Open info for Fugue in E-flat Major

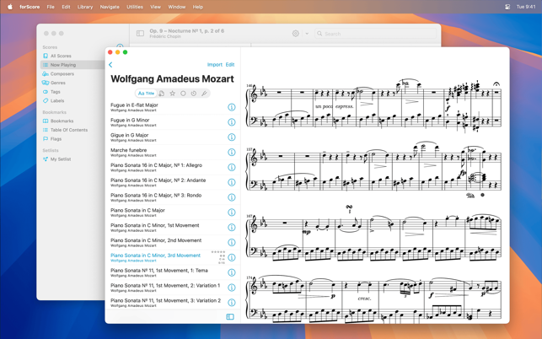point(232,107)
